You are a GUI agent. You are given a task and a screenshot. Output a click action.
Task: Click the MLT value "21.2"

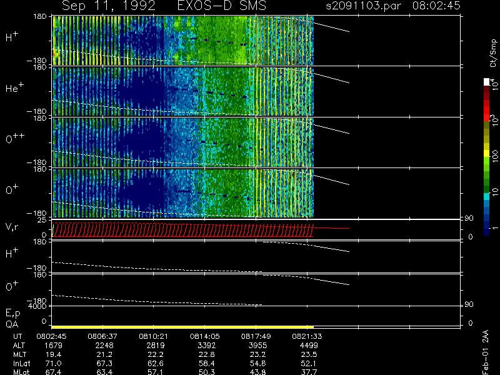click(104, 354)
